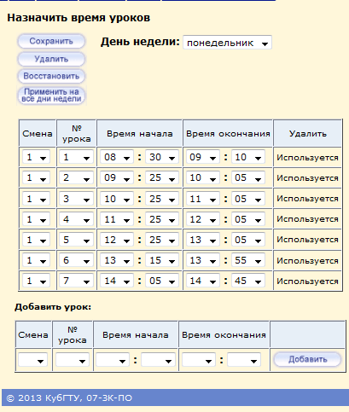This screenshot has width=349, height=412.
Task: Click the Восстановить button
Action: [x=51, y=76]
